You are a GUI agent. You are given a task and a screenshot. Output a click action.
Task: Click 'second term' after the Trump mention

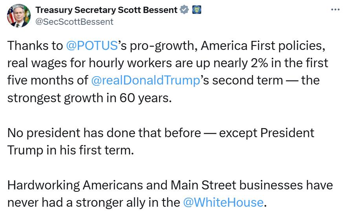coord(247,80)
